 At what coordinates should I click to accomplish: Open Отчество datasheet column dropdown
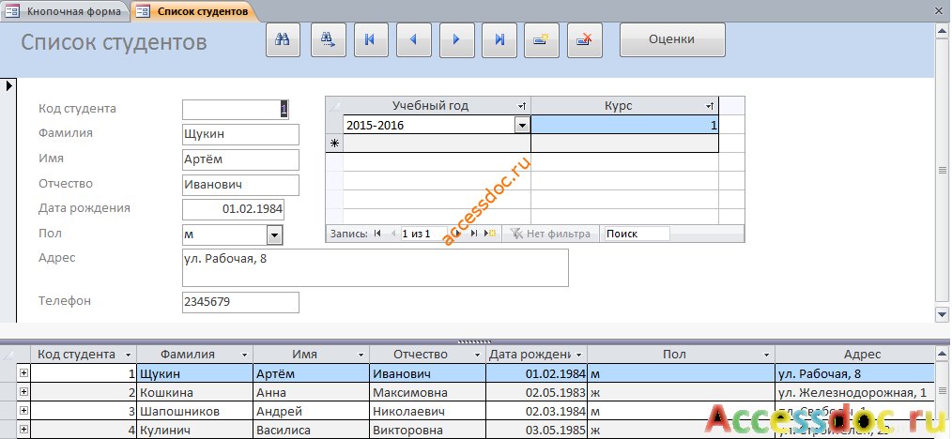477,356
